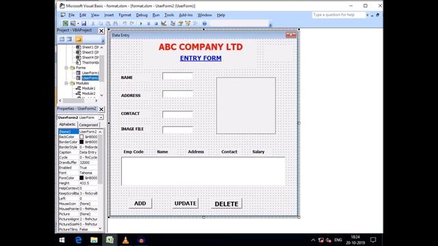The width and height of the screenshot is (438, 246).
Task: Click the ADDRESS text box on the form
Action: coord(178,94)
